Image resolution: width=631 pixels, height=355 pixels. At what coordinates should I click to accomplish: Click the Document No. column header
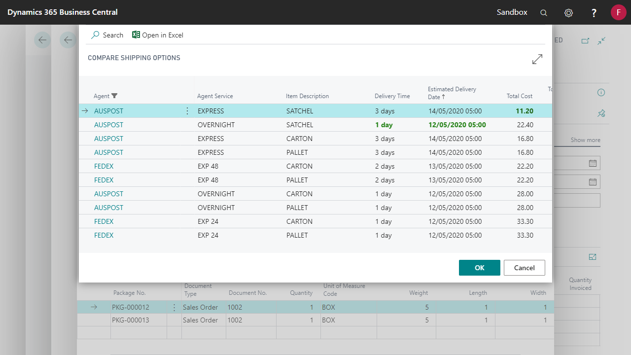point(247,293)
